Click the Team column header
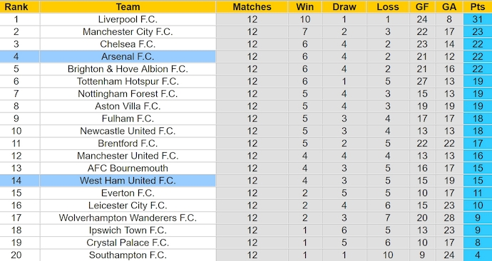492x261 pixels. click(x=128, y=6)
